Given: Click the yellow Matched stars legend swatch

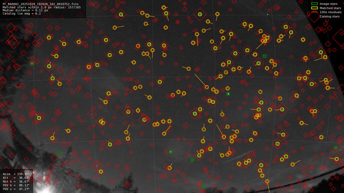Looking at the screenshot, I should pyautogui.click(x=314, y=8).
